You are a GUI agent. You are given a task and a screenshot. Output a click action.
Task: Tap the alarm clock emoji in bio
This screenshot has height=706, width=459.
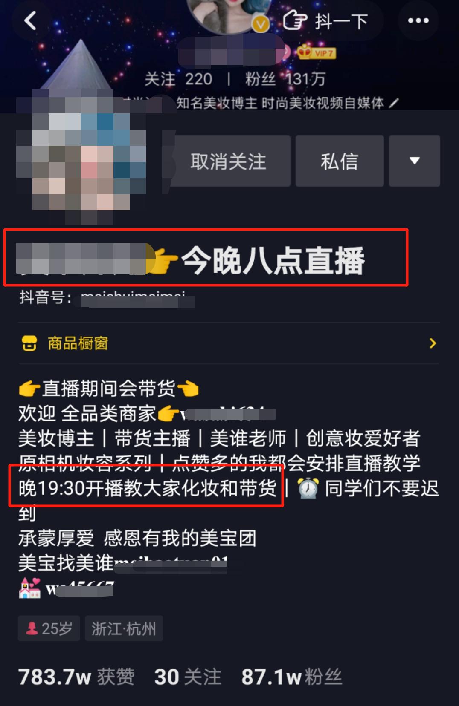308,488
